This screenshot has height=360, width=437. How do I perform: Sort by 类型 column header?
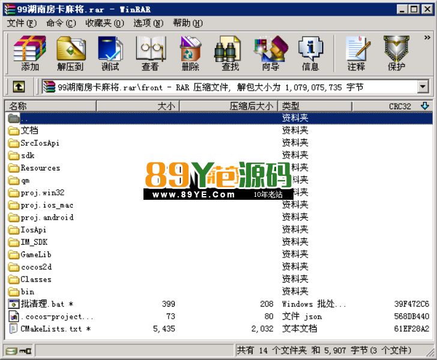click(315, 106)
